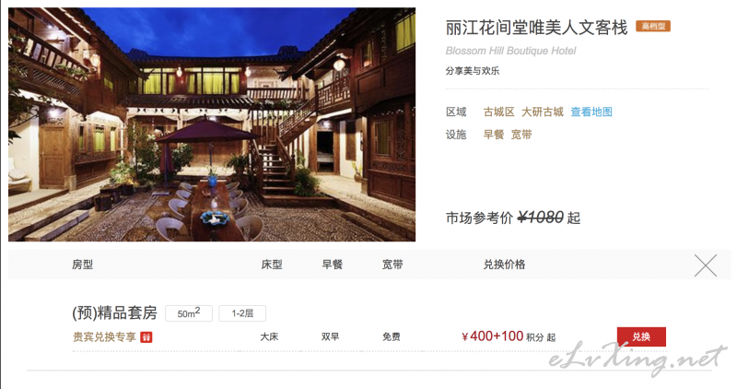
Task: Click the 早餐 facility tag
Action: coord(494,135)
